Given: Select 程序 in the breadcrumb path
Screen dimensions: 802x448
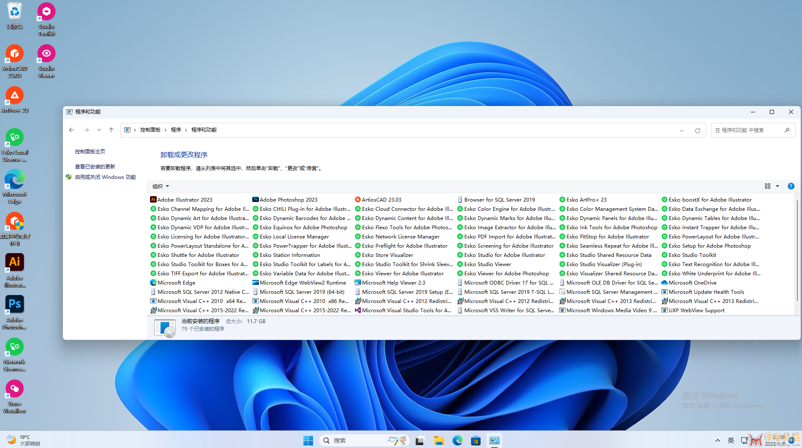Looking at the screenshot, I should point(176,130).
